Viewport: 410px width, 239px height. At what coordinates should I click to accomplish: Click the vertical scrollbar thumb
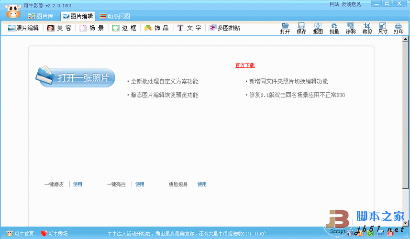(x=405, y=116)
